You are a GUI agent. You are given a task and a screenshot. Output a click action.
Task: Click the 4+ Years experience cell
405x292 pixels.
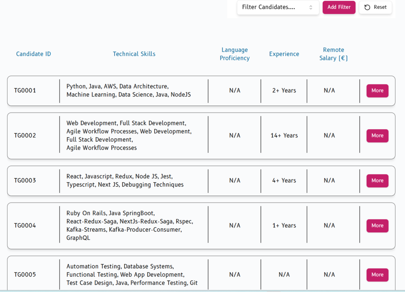tap(284, 180)
